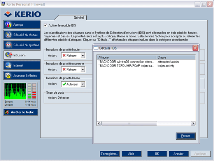Image resolution: width=214 pixels, height=161 pixels.
Task: Click the left scroll arrow in Détails IDS
Action: pos(99,123)
